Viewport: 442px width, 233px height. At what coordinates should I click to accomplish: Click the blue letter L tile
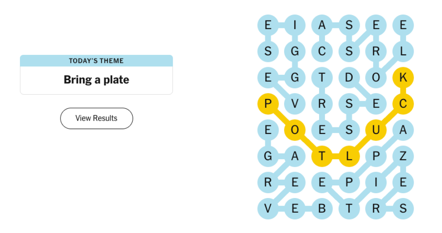pyautogui.click(x=403, y=52)
